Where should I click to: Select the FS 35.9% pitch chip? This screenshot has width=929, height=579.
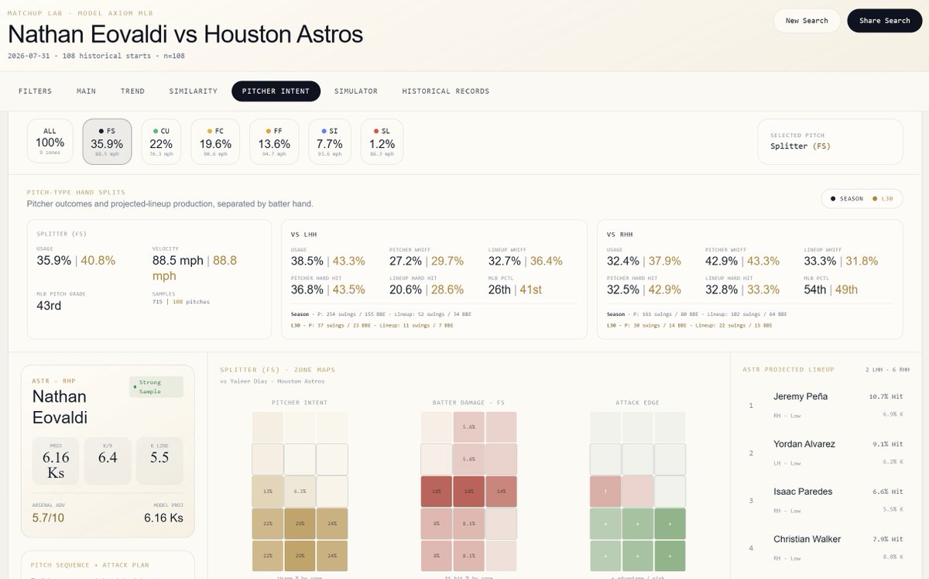[107, 142]
